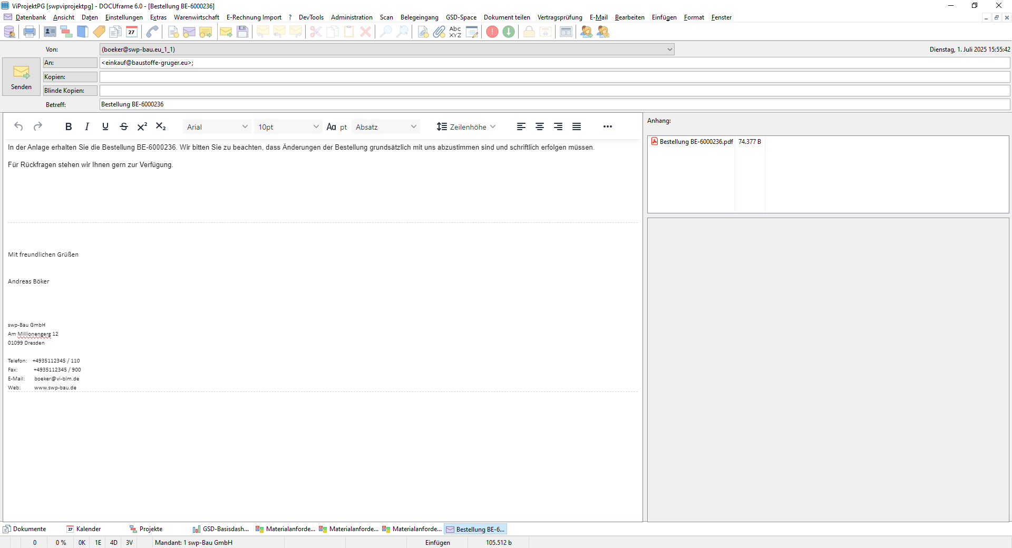Open the Arial font dropdown
This screenshot has height=548, width=1012.
pos(217,127)
